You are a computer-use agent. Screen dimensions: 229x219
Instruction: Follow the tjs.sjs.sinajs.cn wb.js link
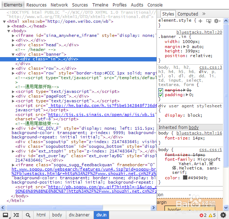coord(101,115)
